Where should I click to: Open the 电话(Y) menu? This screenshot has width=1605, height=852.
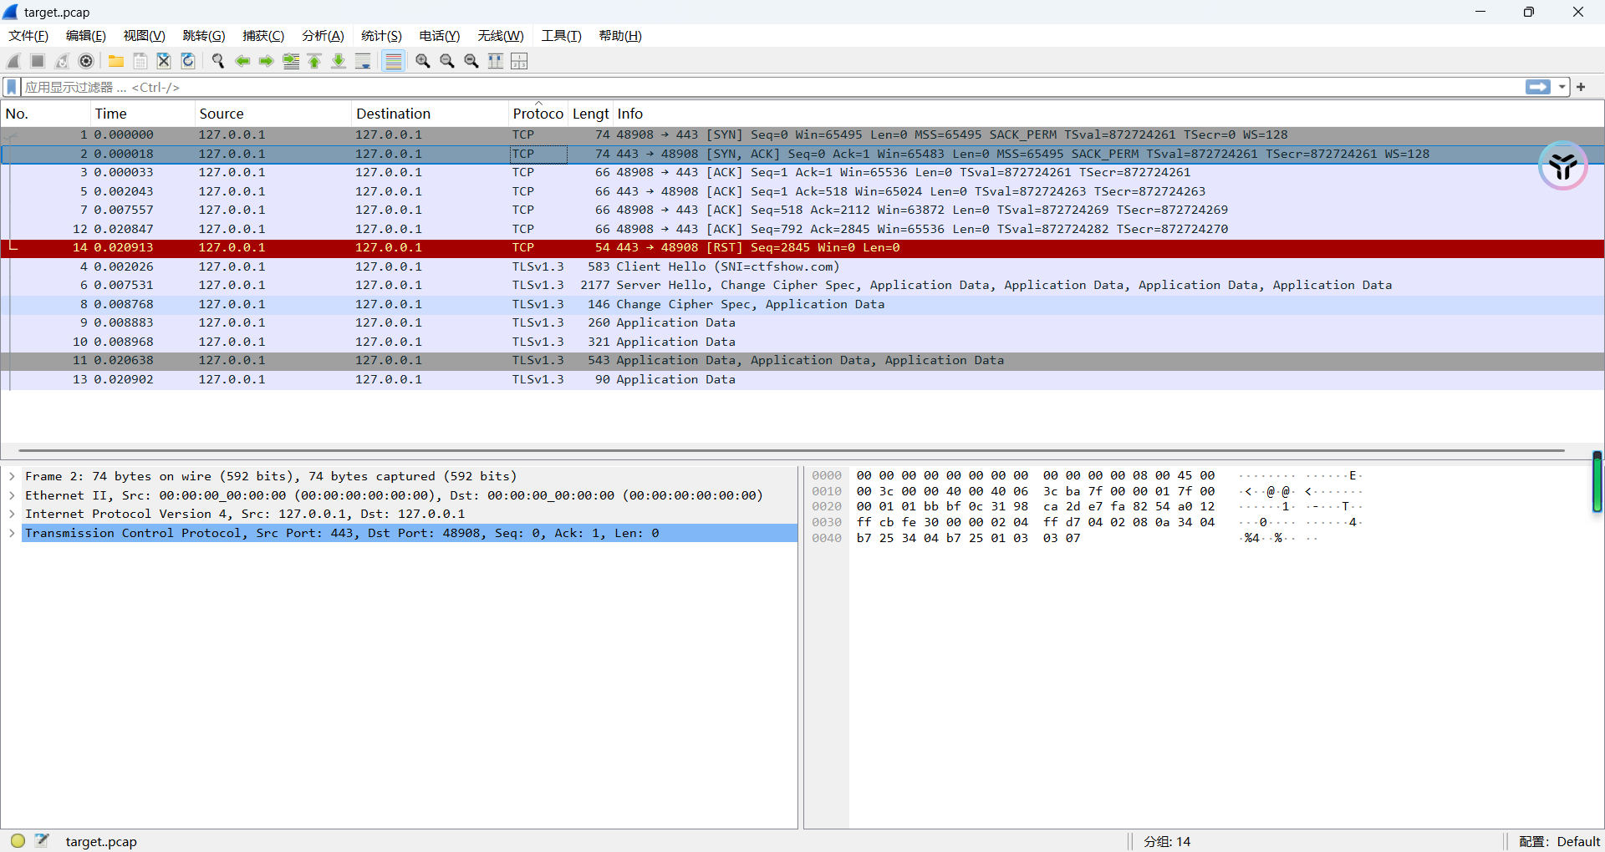(440, 36)
